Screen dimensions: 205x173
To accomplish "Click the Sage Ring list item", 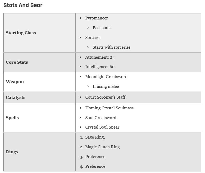I will pos(95,137).
